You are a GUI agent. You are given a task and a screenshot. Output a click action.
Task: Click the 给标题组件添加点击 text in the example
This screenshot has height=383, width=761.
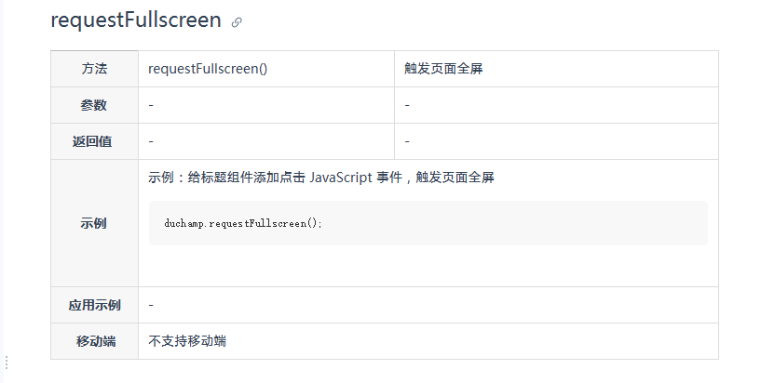tap(247, 178)
